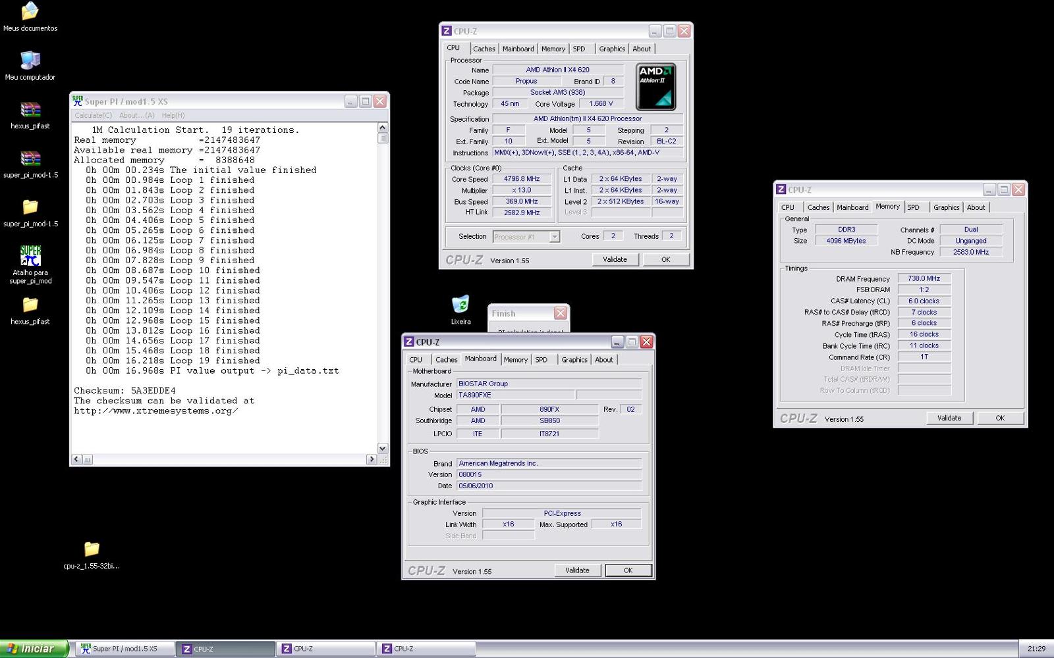The height and width of the screenshot is (658, 1054).
Task: Open the Help(H) menu in Super PI
Action: [173, 115]
